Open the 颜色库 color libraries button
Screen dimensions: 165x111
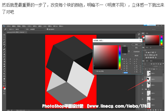[x=136, y=55]
